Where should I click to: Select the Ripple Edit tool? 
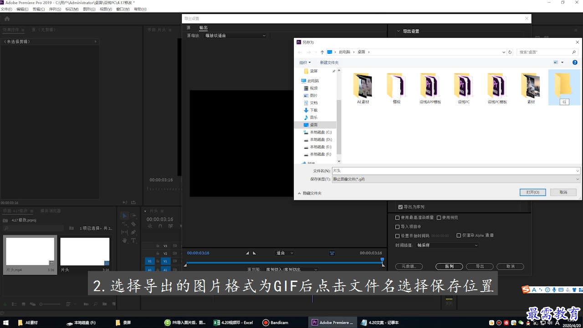click(x=124, y=224)
